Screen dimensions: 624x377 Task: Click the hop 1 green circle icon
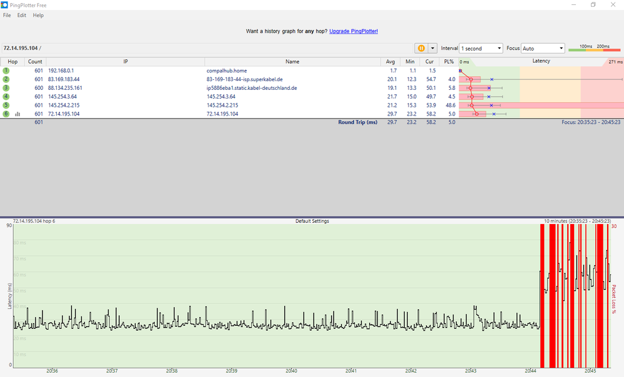(x=6, y=71)
